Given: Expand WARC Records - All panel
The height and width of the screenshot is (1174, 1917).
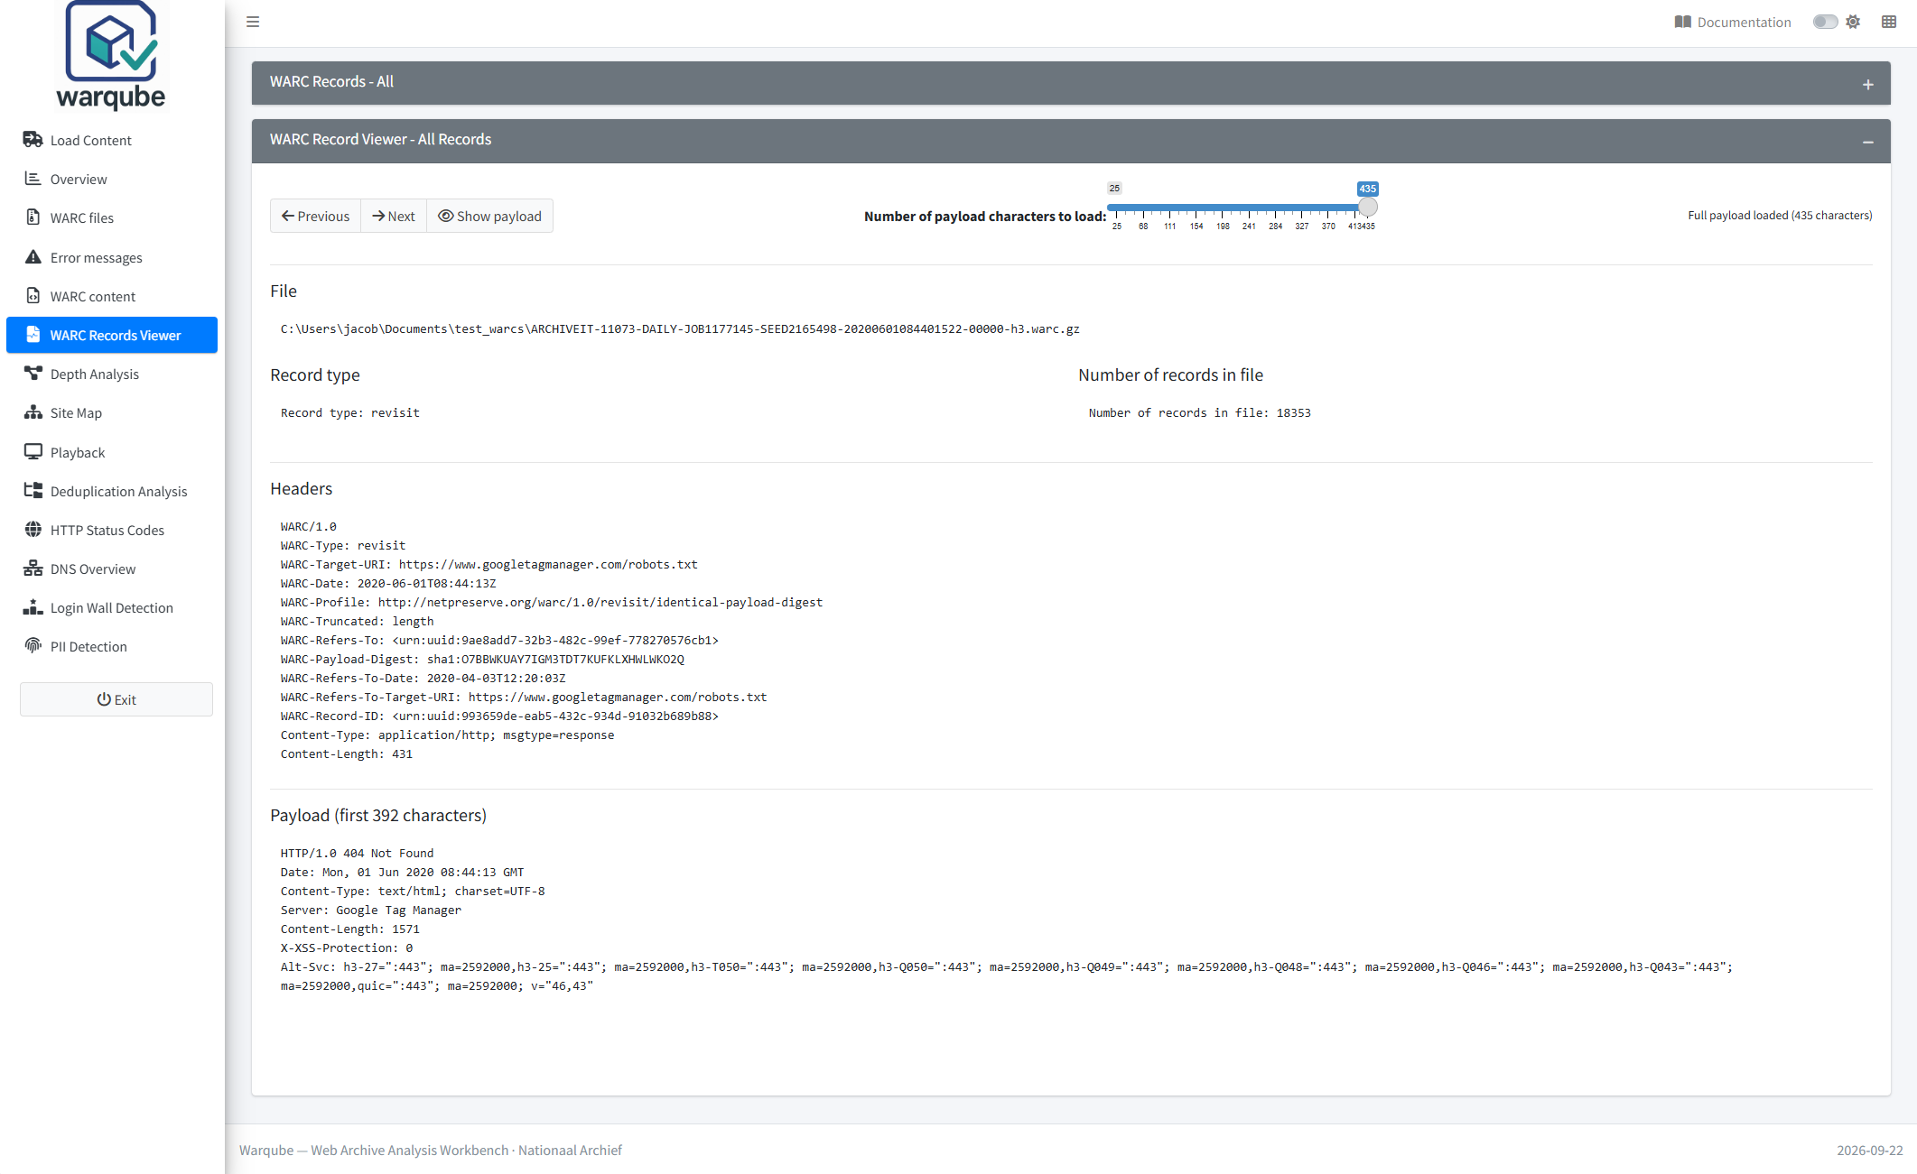Looking at the screenshot, I should 1868,85.
